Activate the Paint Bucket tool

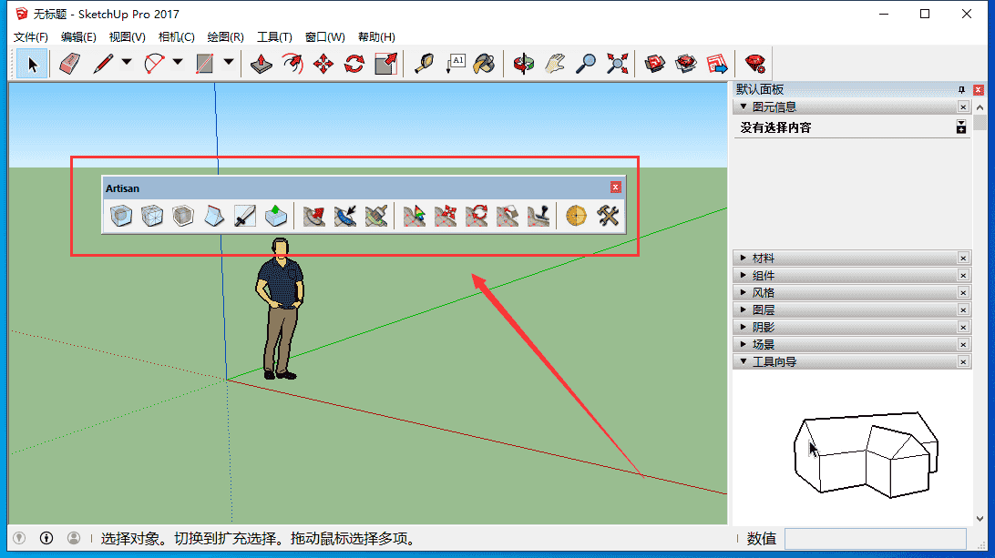486,64
